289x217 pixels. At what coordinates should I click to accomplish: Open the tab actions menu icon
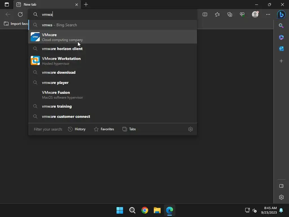(7, 5)
